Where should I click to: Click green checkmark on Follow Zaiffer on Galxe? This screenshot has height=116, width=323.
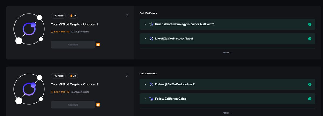[310, 99]
